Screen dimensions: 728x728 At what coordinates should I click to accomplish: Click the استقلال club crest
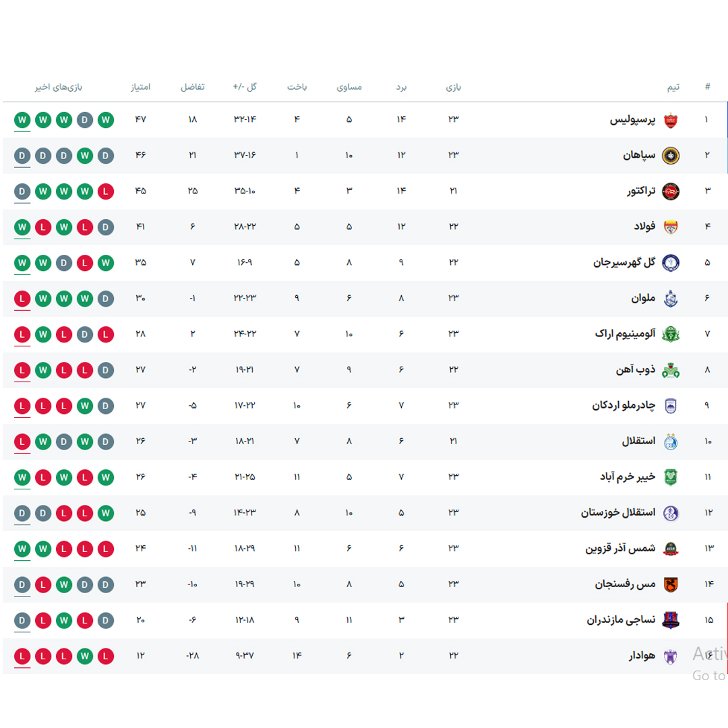click(671, 442)
